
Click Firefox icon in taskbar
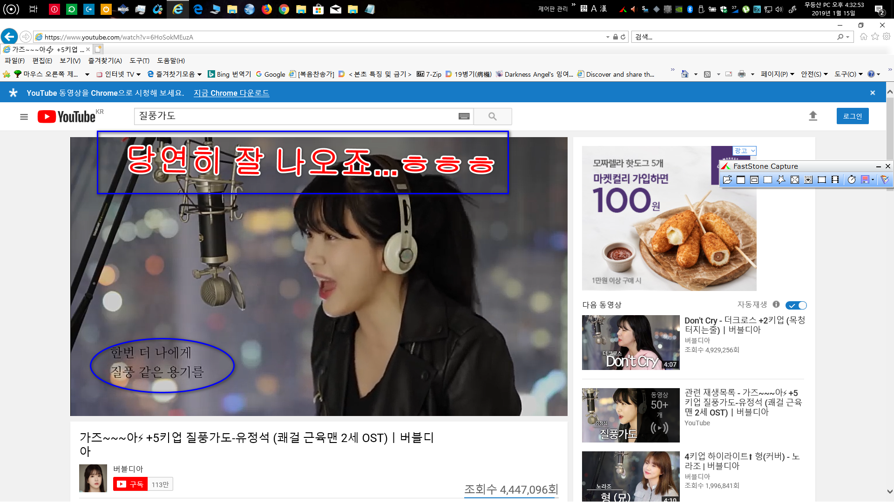pos(267,9)
